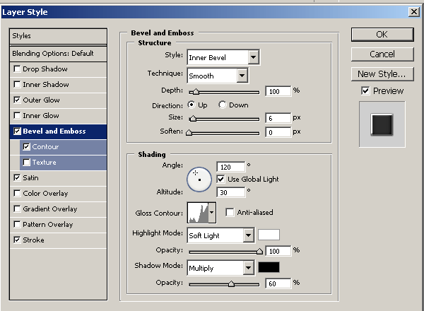Turn on Anti-aliased for gloss contour
The width and height of the screenshot is (424, 311).
click(x=230, y=212)
